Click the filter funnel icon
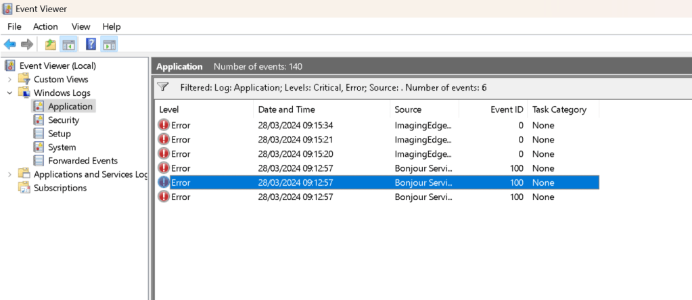 coord(163,86)
